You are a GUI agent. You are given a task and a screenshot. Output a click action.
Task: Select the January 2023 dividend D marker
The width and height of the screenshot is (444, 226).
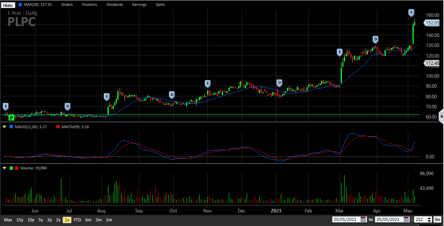point(279,83)
